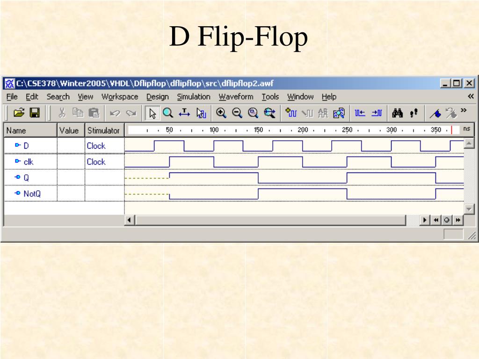The height and width of the screenshot is (359, 479).
Task: Open Find with the binoculars icon
Action: pos(398,113)
